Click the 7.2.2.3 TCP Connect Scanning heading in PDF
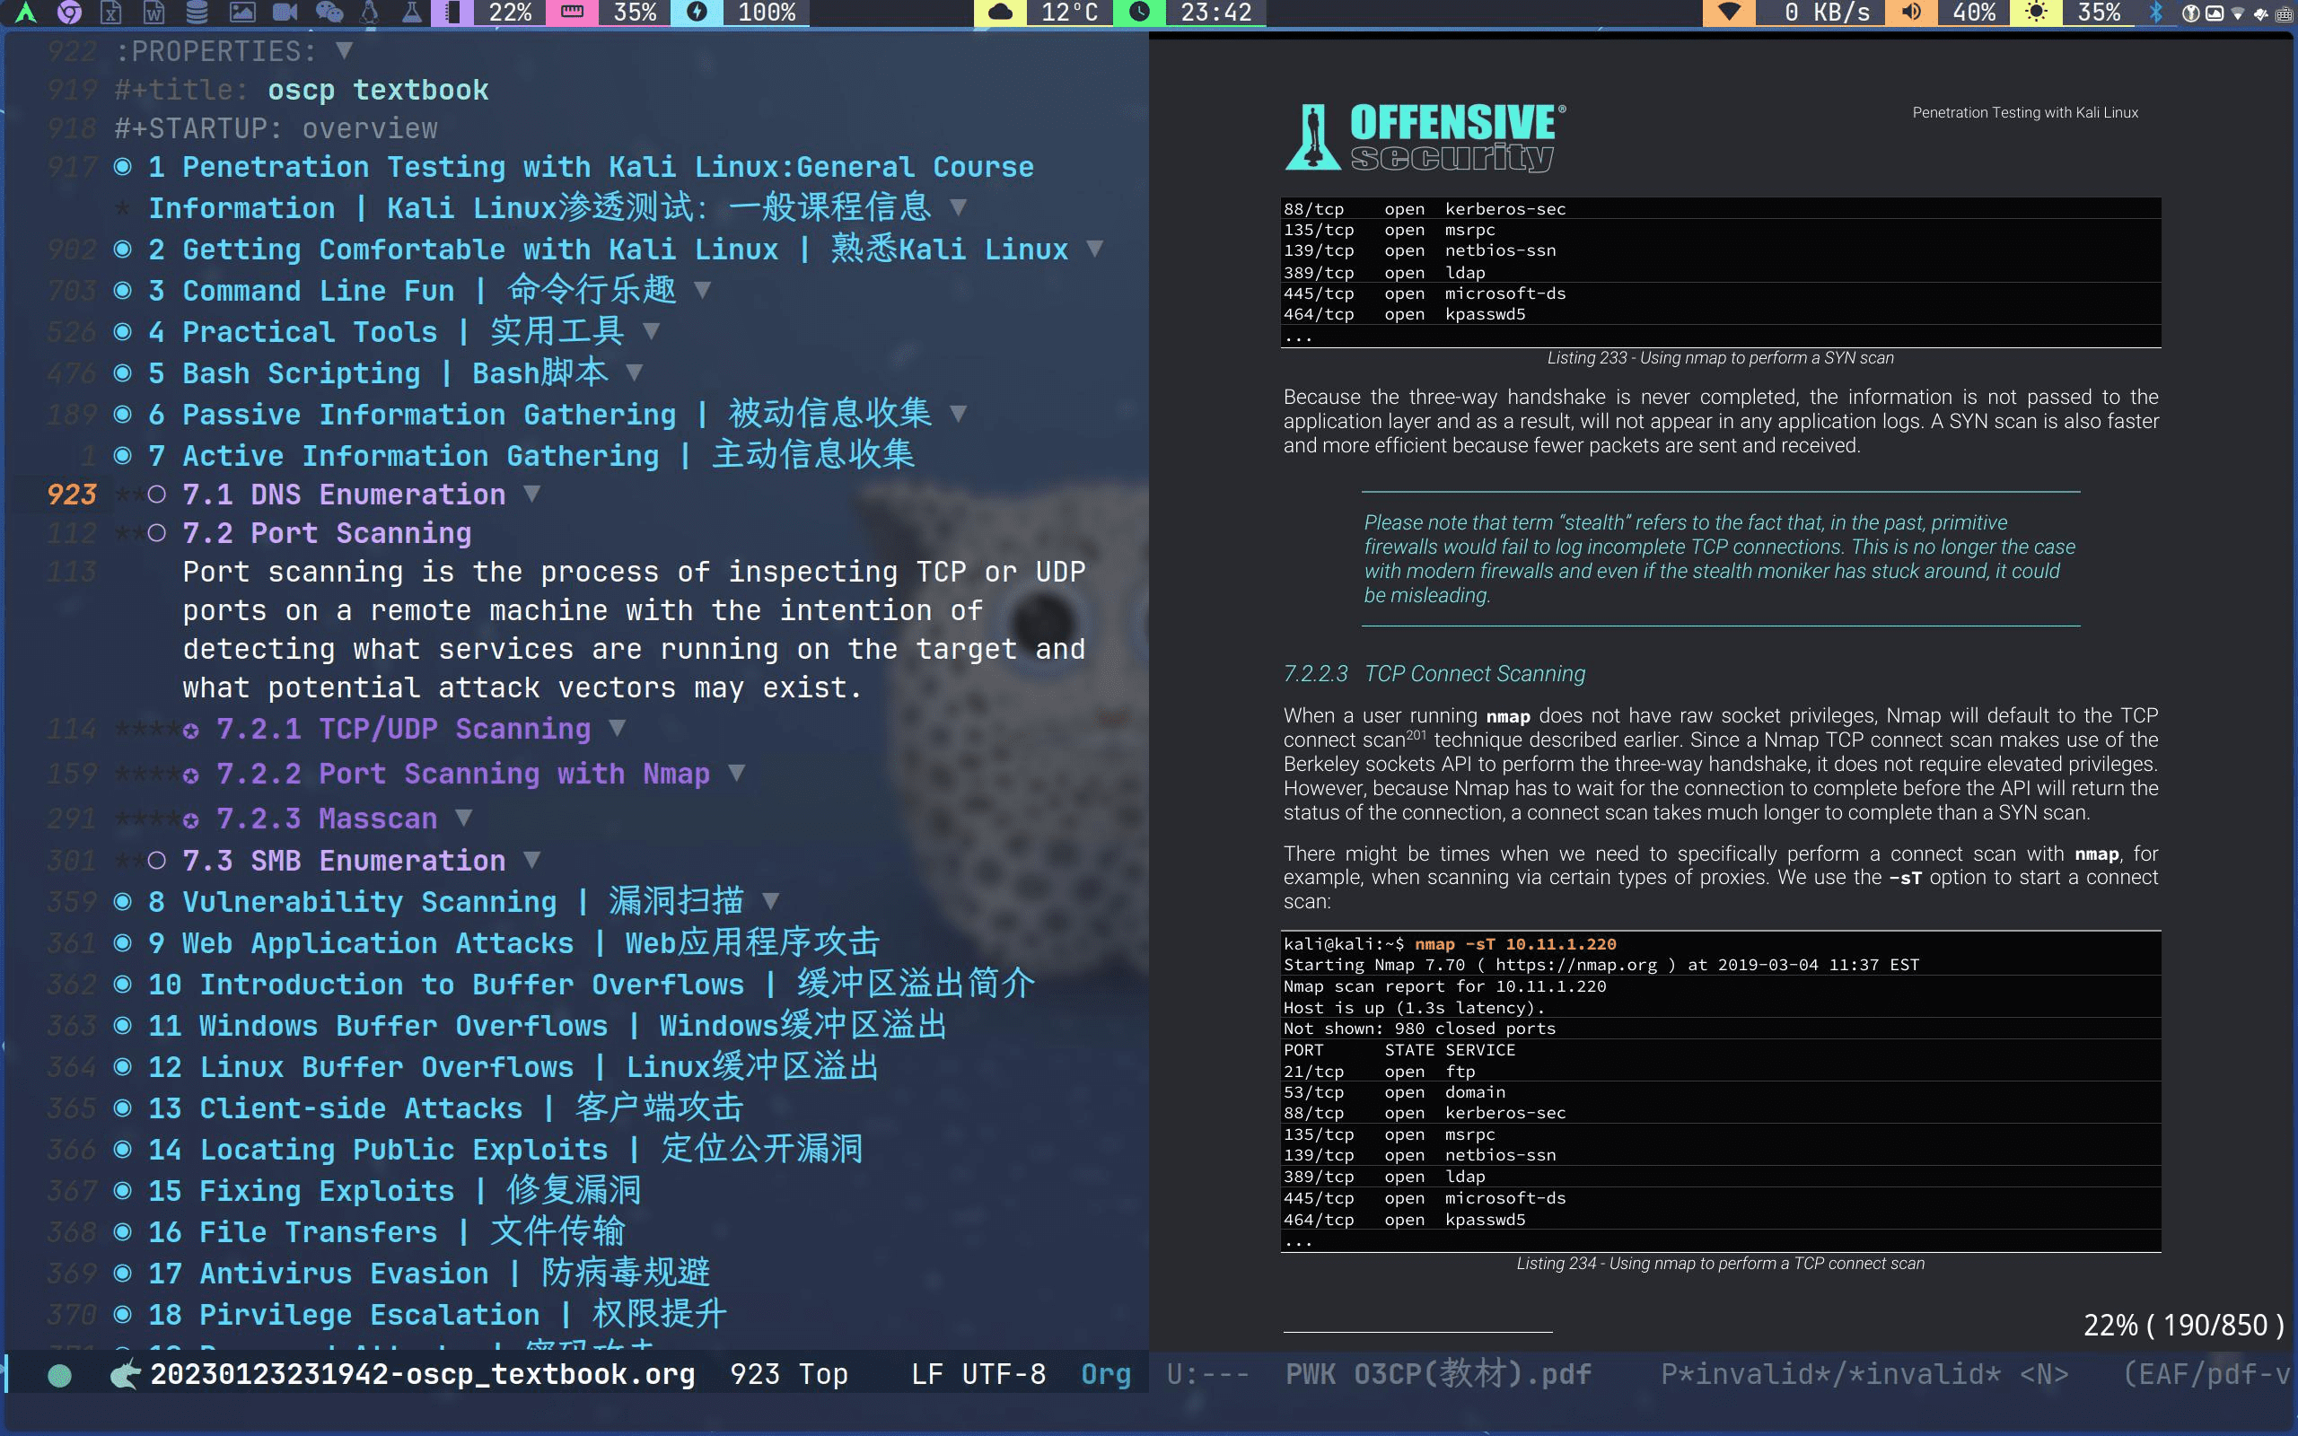2298x1436 pixels. coord(1434,673)
